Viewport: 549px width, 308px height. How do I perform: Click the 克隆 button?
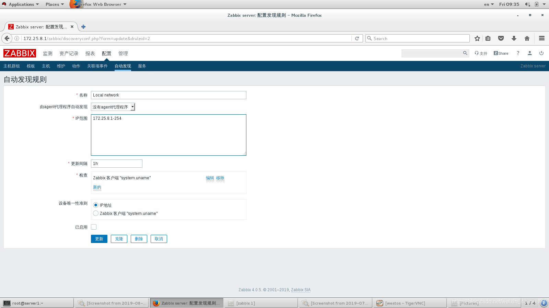(119, 239)
